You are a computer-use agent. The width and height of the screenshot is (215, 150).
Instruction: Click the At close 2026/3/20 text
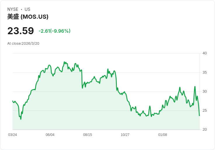coord(23,44)
